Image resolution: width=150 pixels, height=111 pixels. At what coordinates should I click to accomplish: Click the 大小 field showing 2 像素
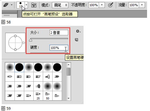coord(59,33)
